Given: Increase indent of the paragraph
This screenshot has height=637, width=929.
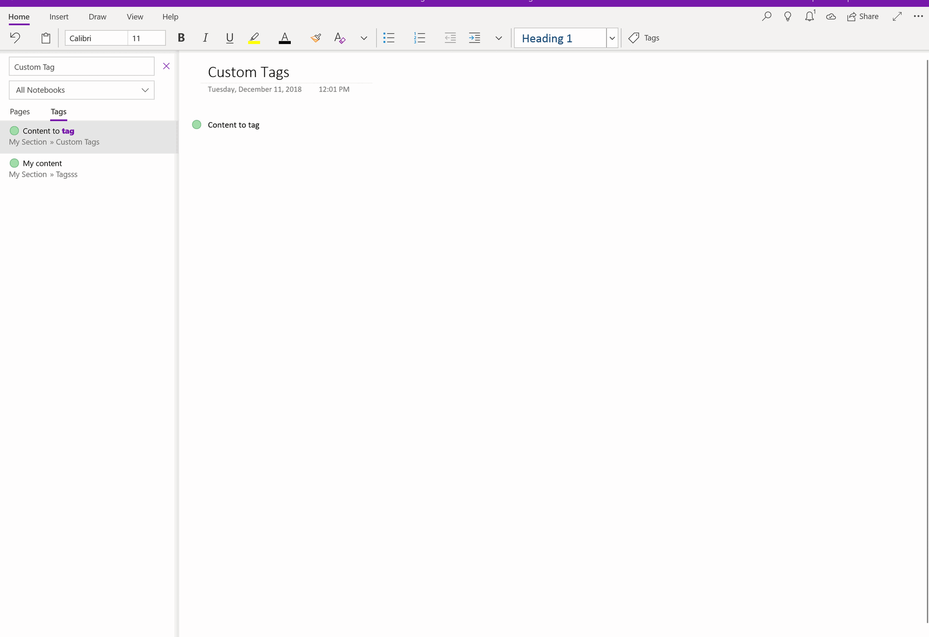Looking at the screenshot, I should click(x=474, y=38).
